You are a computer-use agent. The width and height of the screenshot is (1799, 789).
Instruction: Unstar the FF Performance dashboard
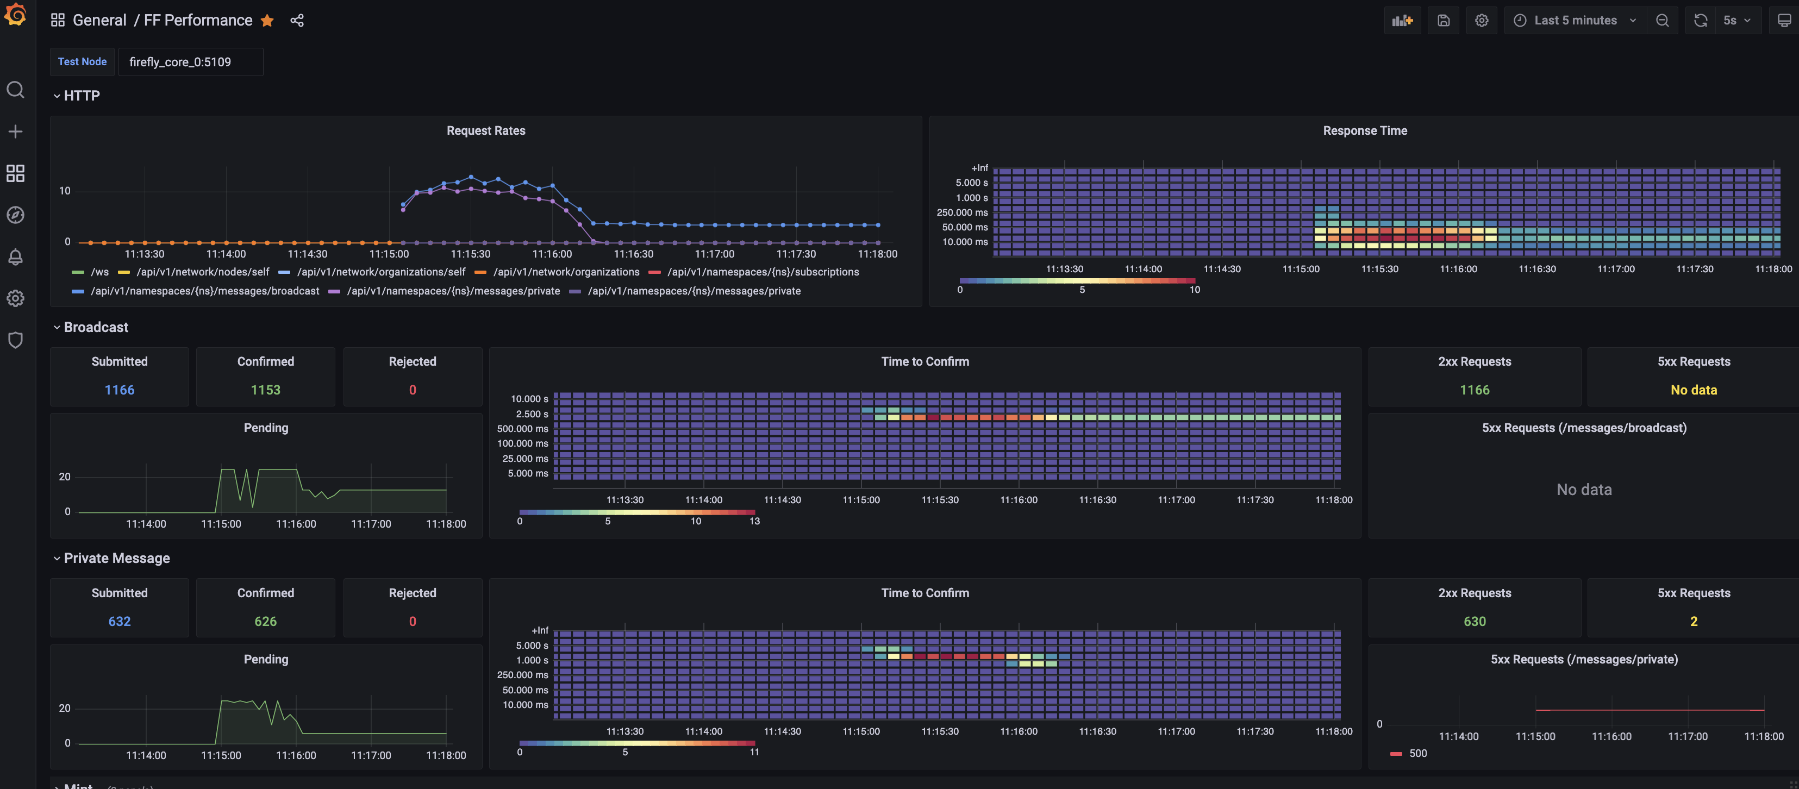[267, 20]
